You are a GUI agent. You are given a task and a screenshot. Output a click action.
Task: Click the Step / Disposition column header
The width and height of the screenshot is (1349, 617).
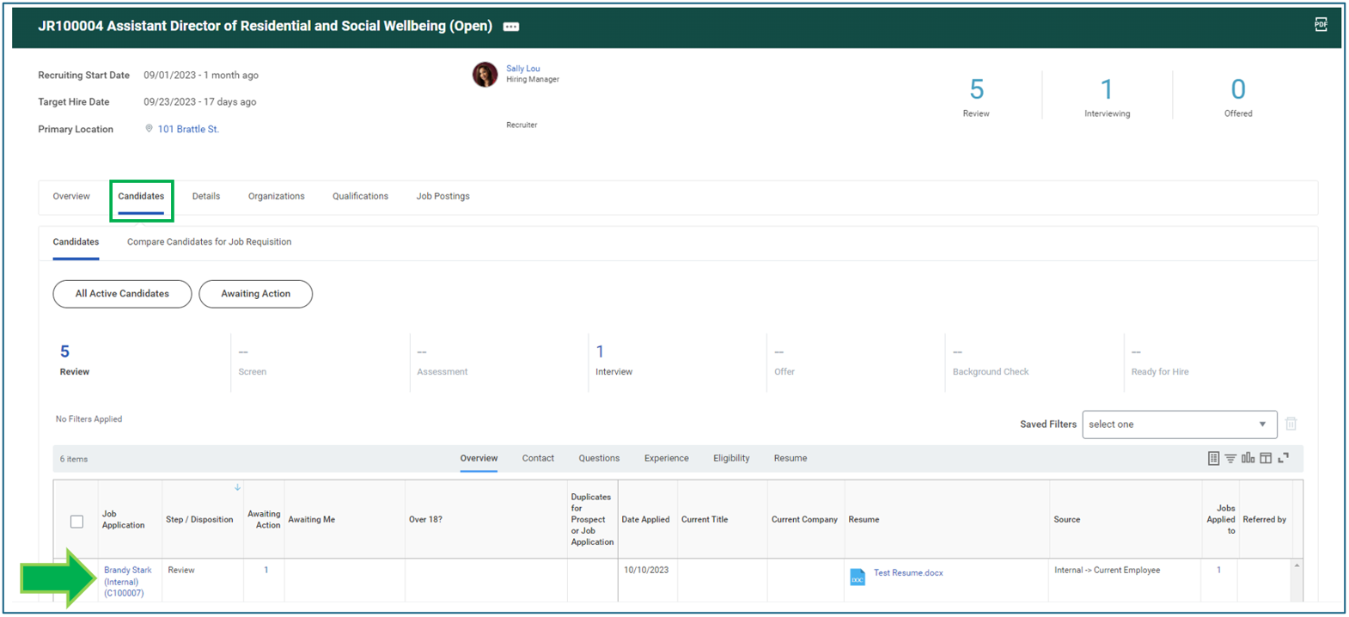(x=199, y=520)
